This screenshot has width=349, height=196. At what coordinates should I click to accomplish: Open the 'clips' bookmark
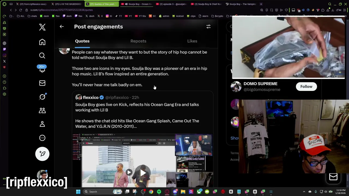[191, 16]
